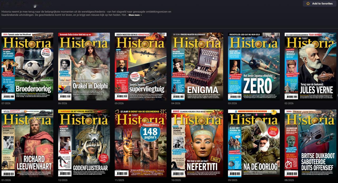This screenshot has height=183, width=338.
Task: Select the 05-2026 issue label
Action: point(119,103)
